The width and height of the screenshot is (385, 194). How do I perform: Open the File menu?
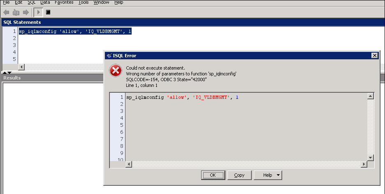coord(6,2)
